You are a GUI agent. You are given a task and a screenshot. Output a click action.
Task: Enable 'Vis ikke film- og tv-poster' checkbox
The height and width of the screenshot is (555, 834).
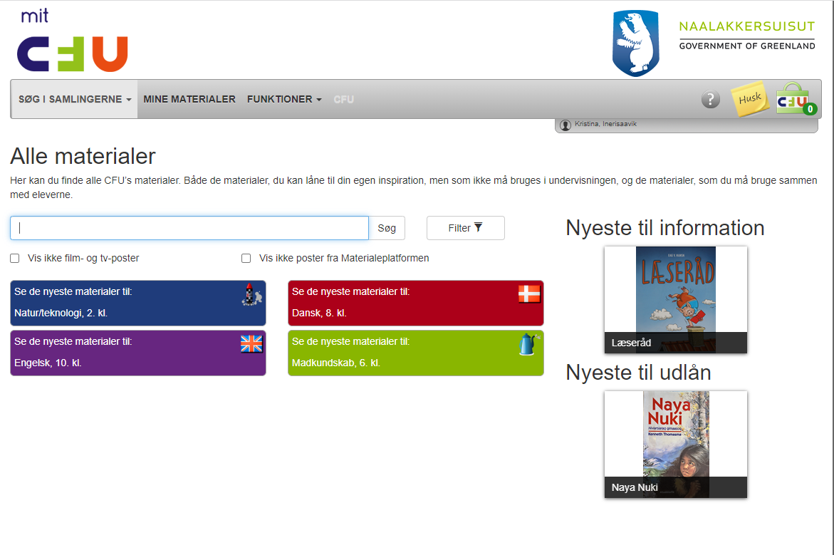(x=15, y=259)
